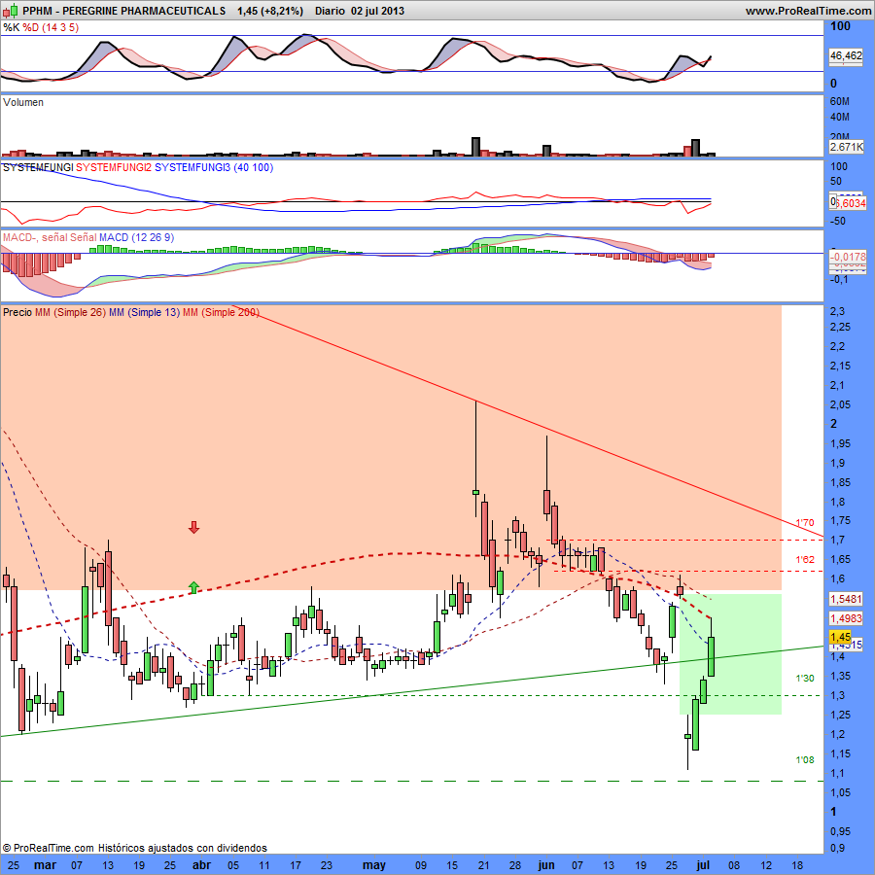Screen dimensions: 875x875
Task: Click the Precio panel label
Action: [17, 312]
